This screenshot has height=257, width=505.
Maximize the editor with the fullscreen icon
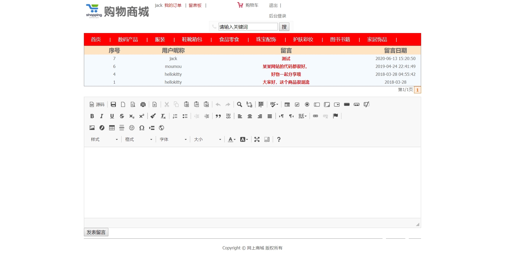pos(256,139)
